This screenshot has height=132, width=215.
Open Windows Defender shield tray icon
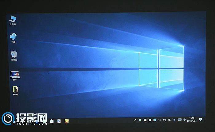[x=150, y=120]
